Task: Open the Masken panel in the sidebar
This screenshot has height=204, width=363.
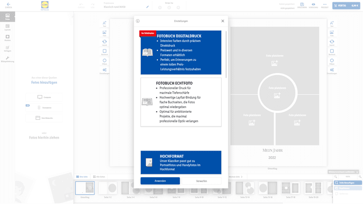Action: [7, 39]
